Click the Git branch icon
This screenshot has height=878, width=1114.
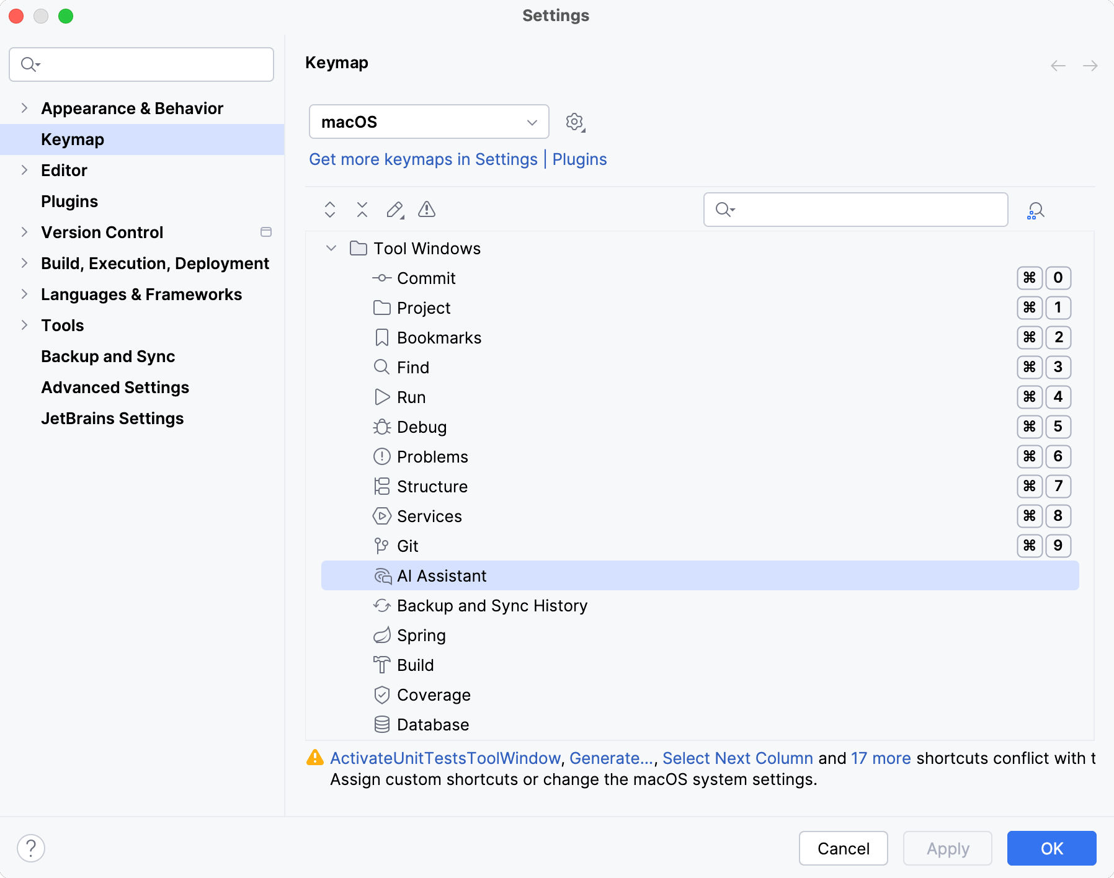point(381,546)
